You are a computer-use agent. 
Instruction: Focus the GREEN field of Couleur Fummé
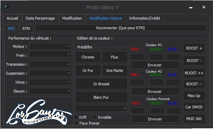[x=157, y=111]
